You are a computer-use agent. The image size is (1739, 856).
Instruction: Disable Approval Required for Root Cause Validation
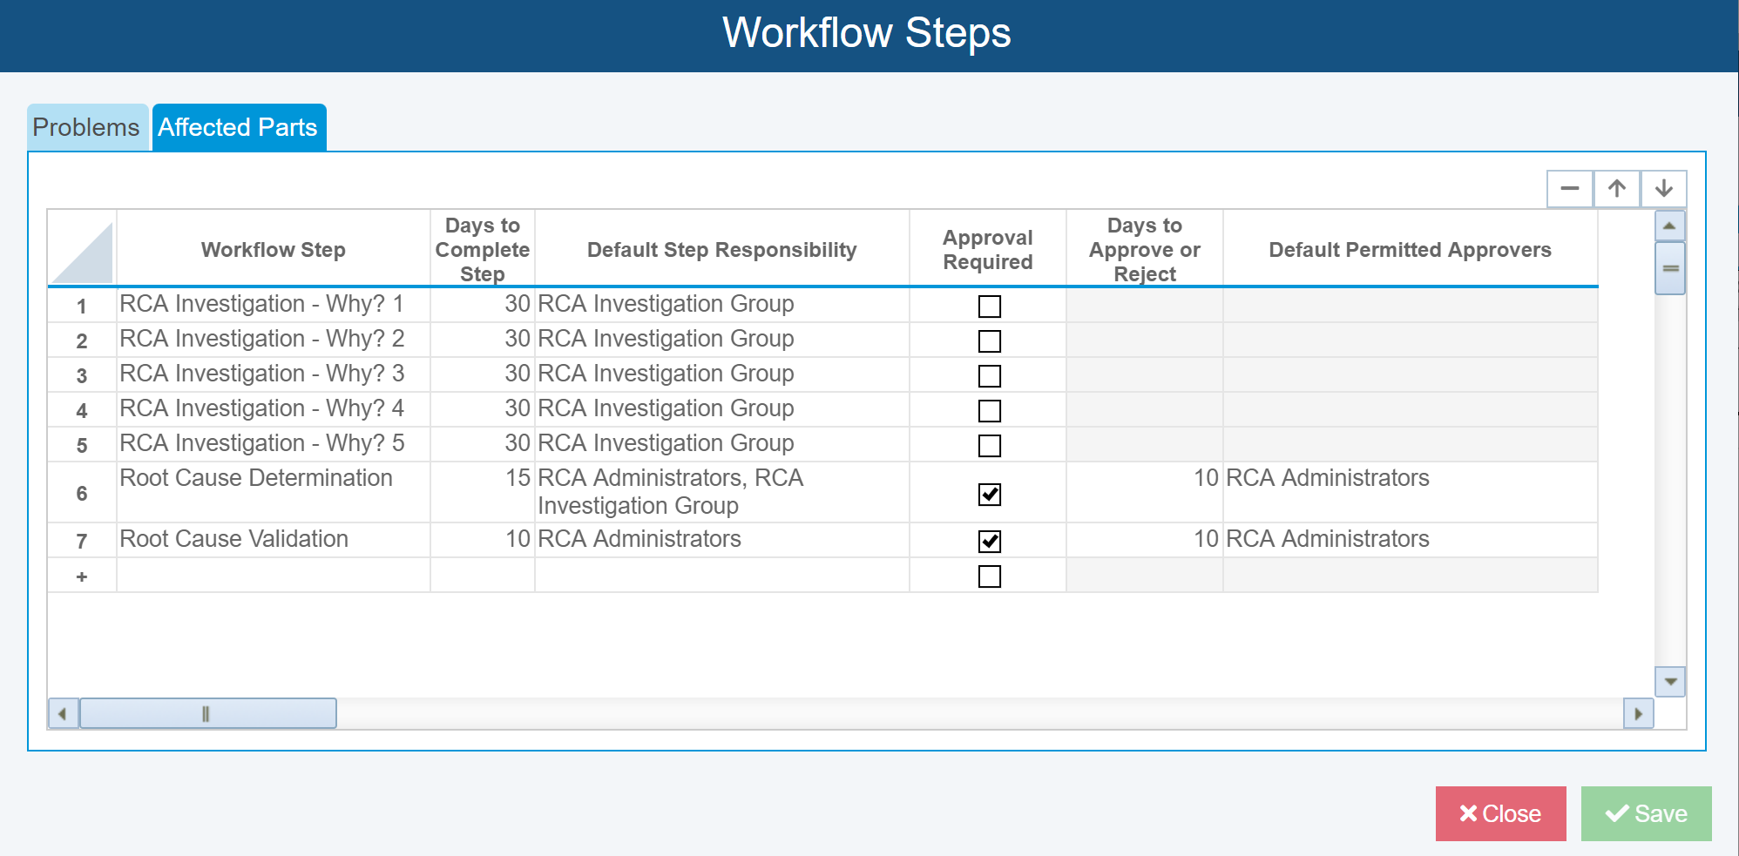click(x=988, y=541)
